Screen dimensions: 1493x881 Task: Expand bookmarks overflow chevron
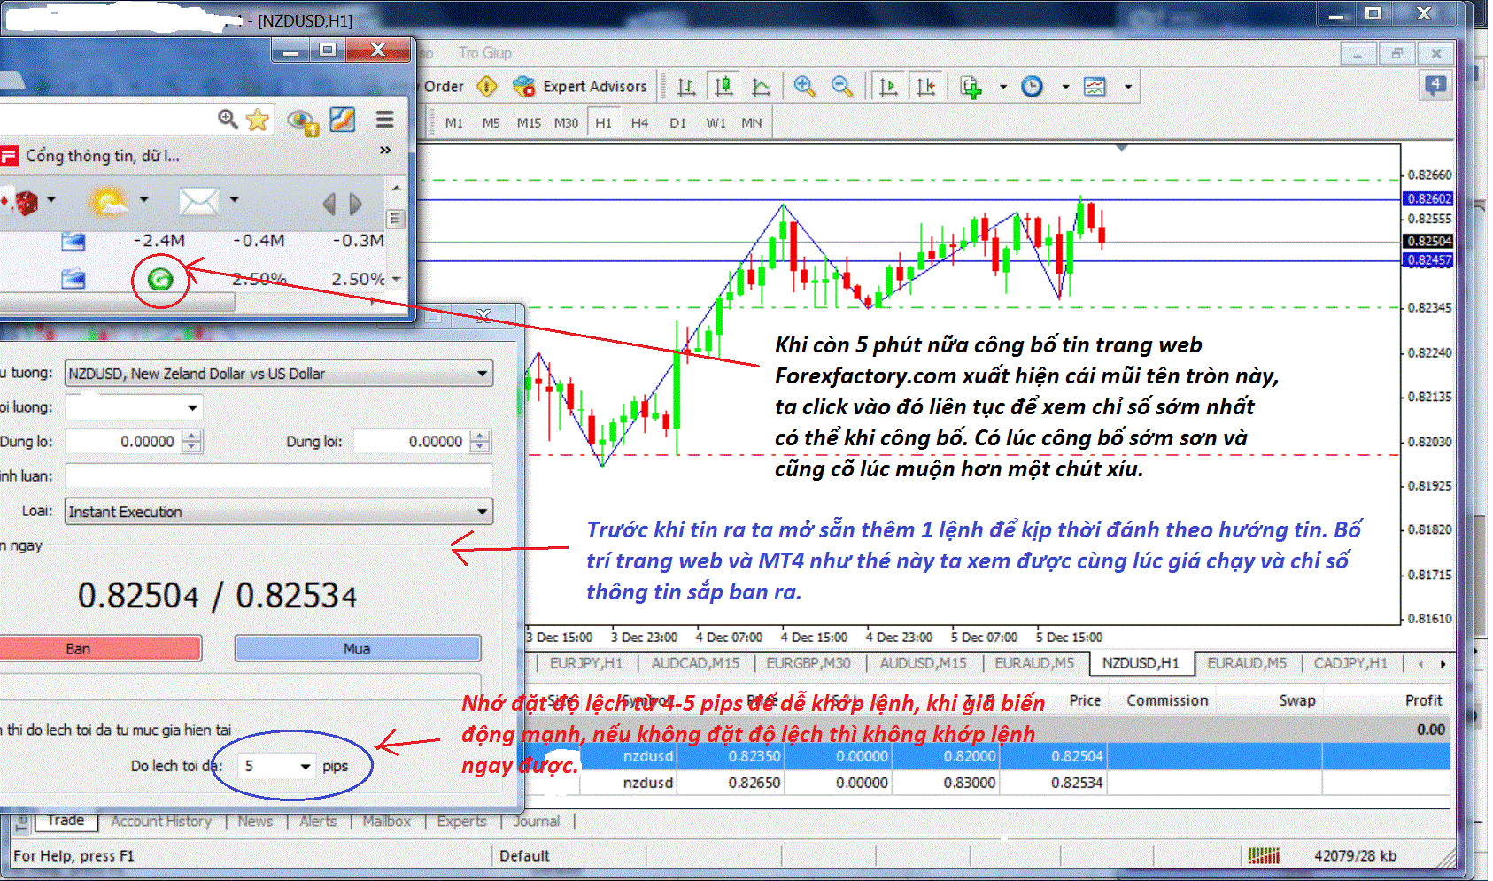[x=385, y=151]
